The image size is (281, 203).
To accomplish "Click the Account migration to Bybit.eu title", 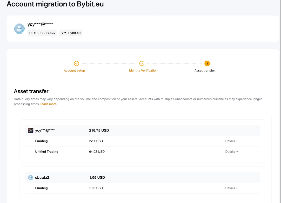I will click(x=55, y=4).
